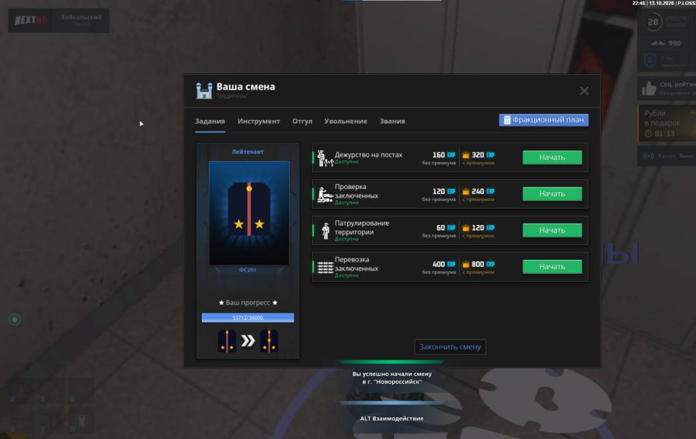The image size is (696, 439).
Task: Click the inmate search icon for Проверка заключенных
Action: 325,195
